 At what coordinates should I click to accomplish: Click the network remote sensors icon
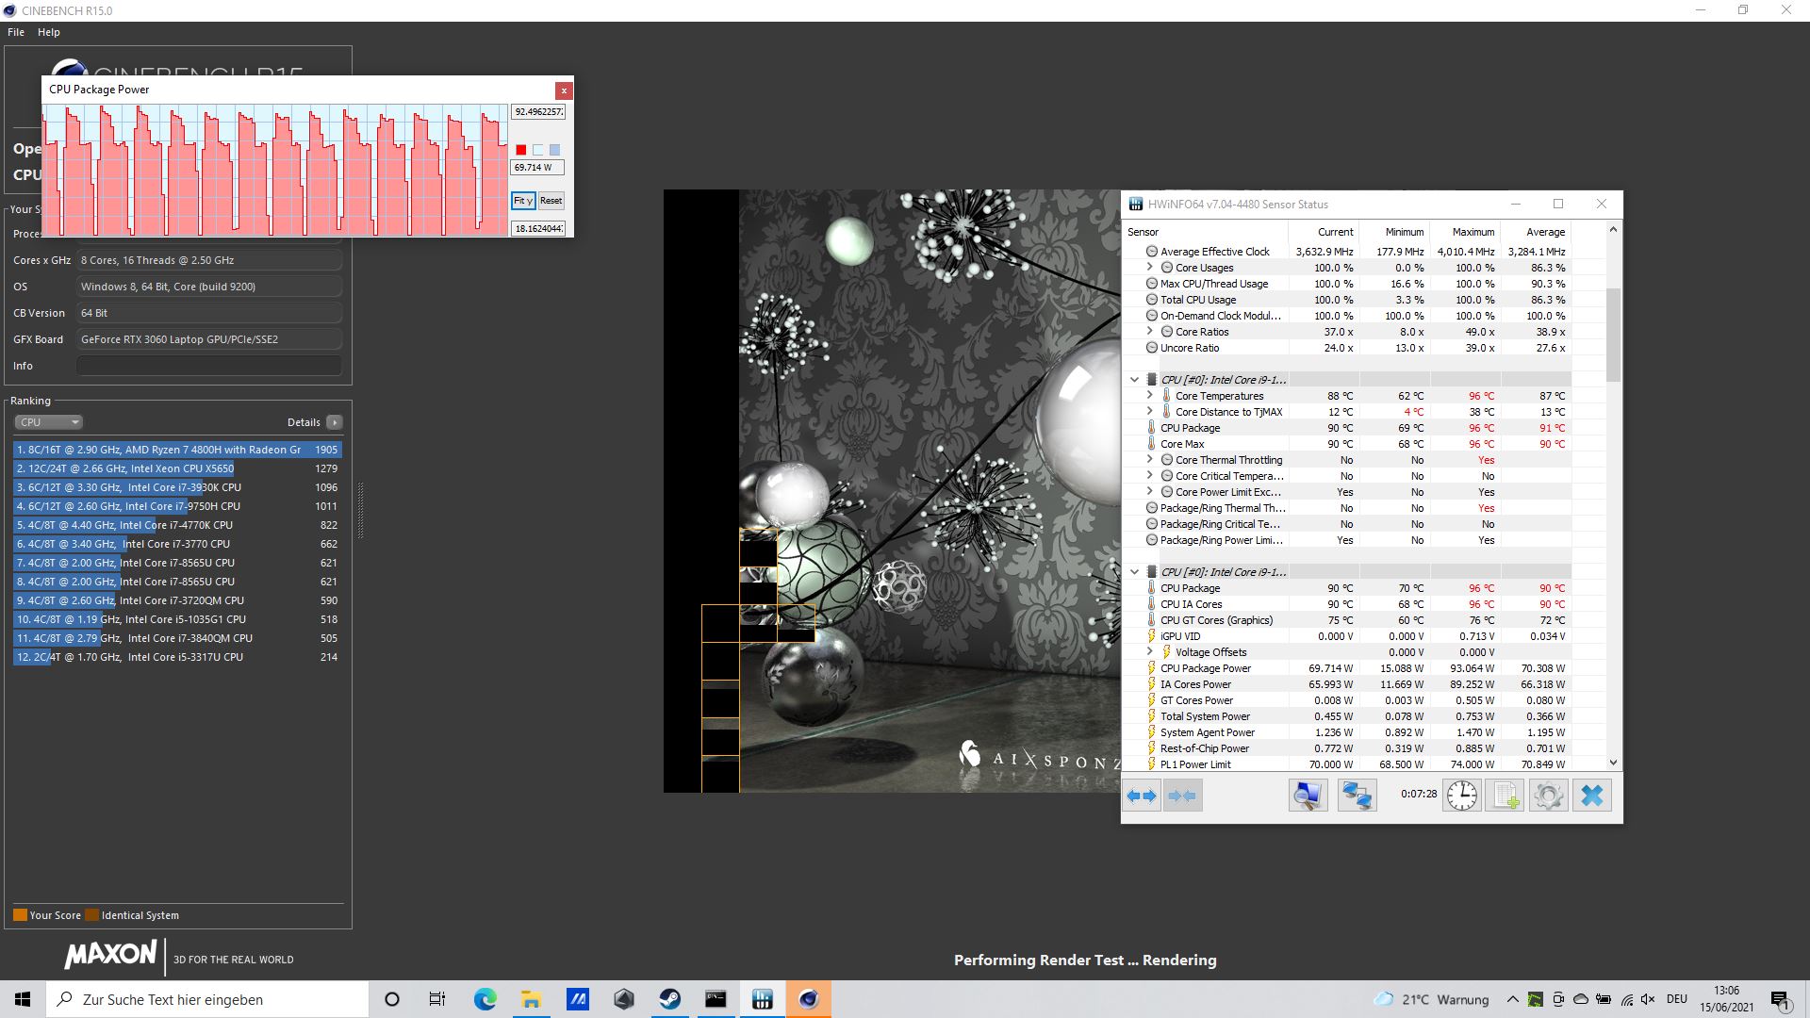click(x=1357, y=796)
